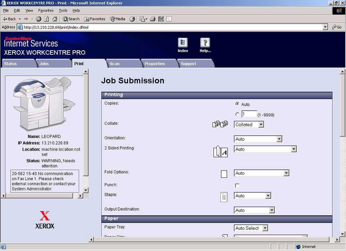Switch to the Scan tab
This screenshot has height=251, width=346.
click(124, 63)
